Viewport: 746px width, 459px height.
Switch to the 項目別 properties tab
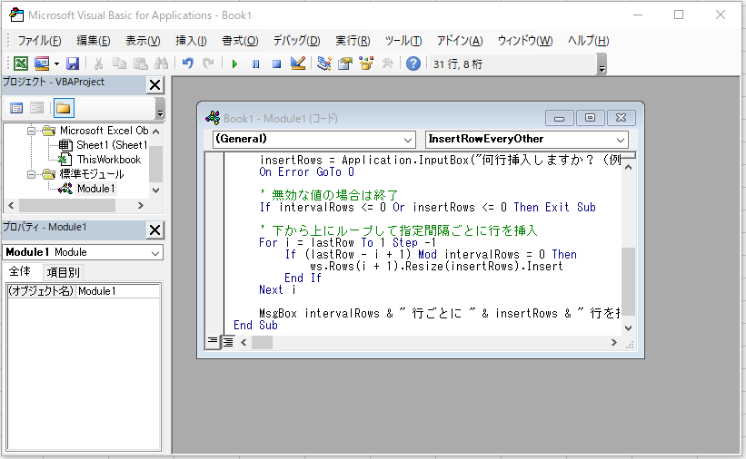tap(63, 272)
